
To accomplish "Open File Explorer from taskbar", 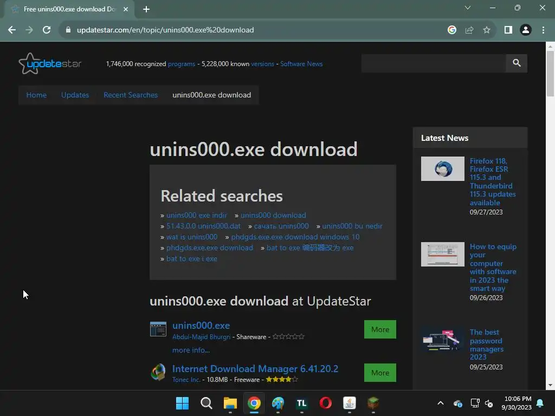I will click(230, 403).
